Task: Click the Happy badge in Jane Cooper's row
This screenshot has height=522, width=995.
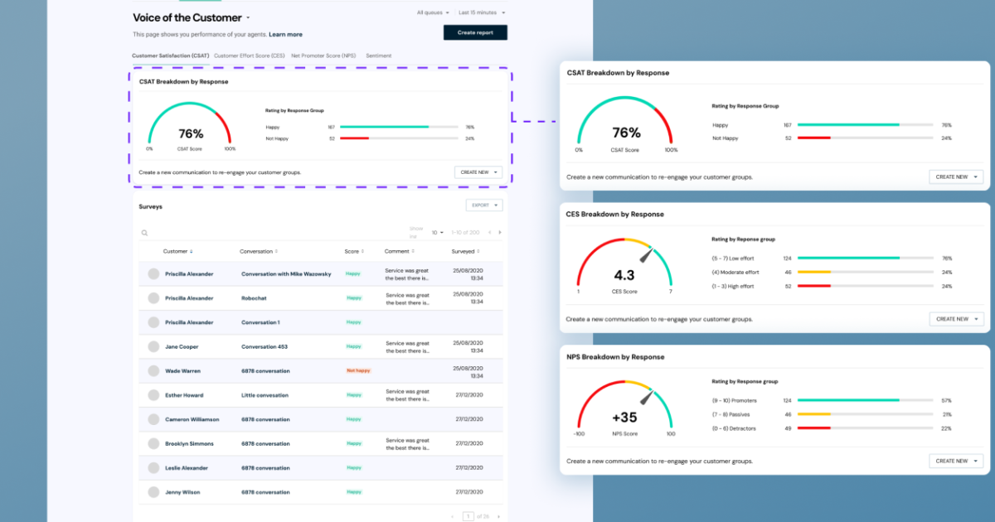Action: pyautogui.click(x=354, y=346)
